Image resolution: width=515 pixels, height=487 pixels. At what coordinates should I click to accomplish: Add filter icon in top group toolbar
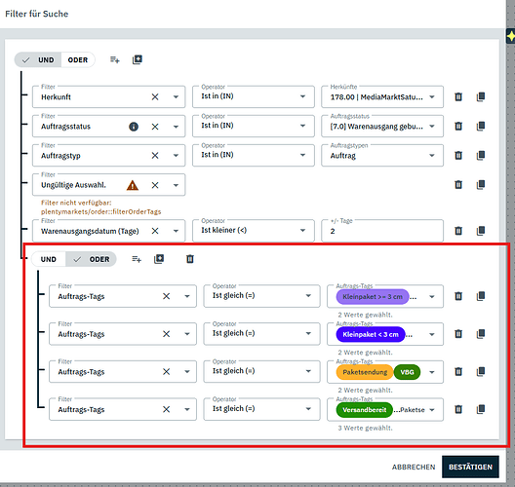pyautogui.click(x=115, y=59)
